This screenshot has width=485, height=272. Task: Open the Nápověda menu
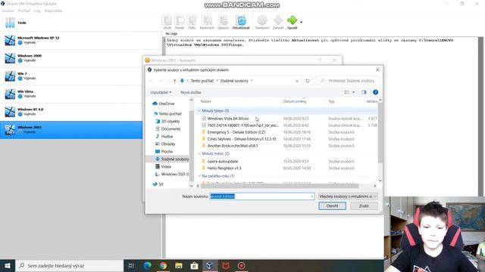click(x=53, y=11)
